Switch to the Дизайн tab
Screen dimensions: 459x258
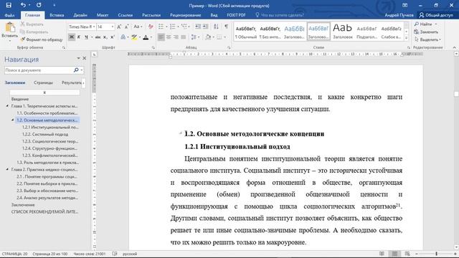click(80, 15)
